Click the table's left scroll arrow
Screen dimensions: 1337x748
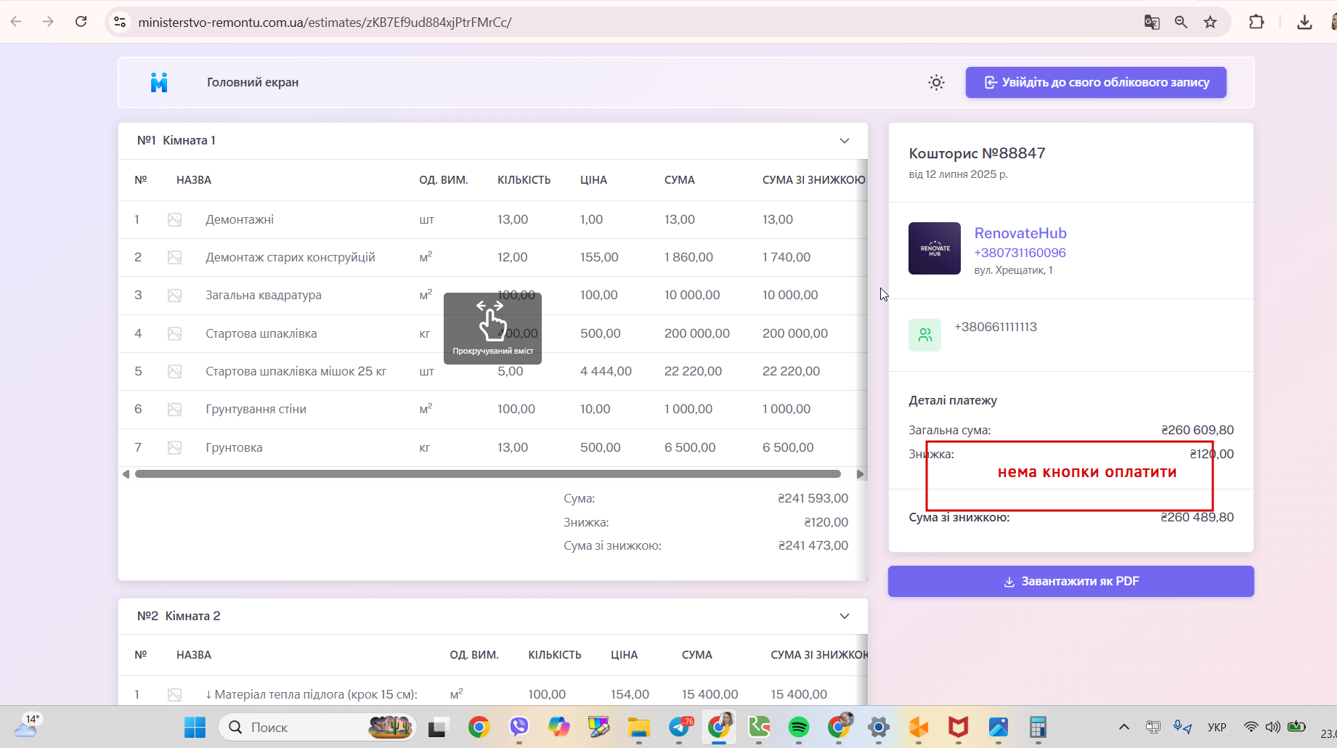(126, 474)
